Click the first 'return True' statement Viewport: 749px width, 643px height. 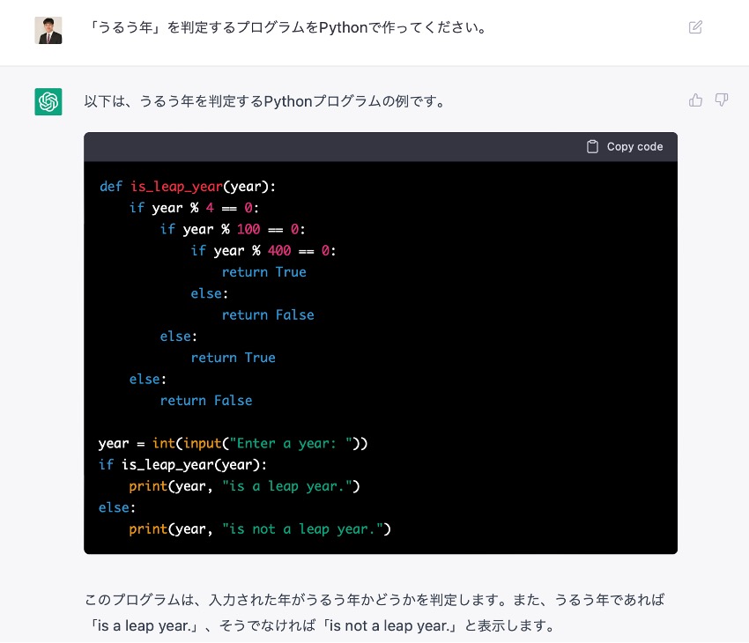pos(263,272)
